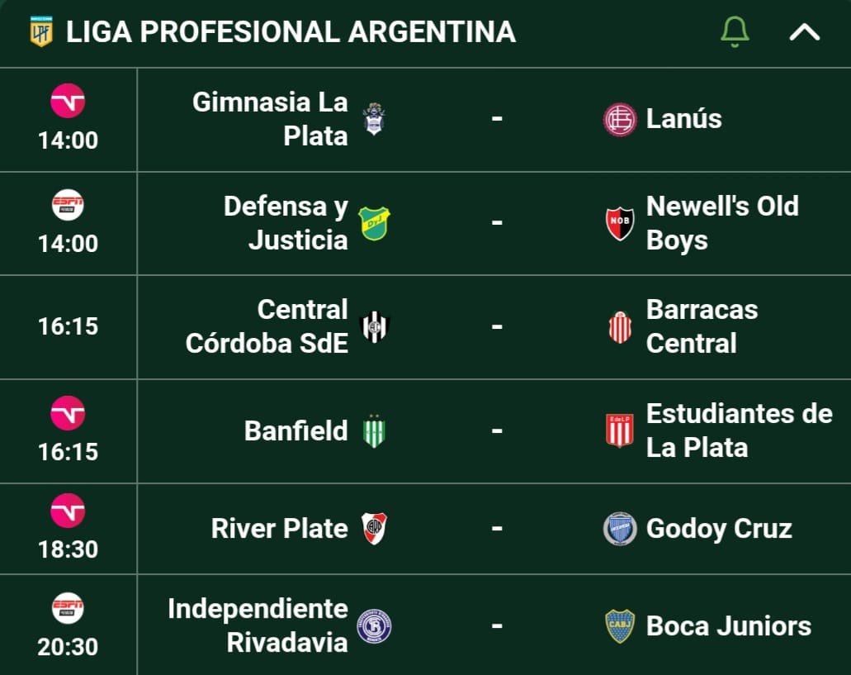Click the Gimnasia La Plata crest
Screen dimensions: 851x675
374,119
